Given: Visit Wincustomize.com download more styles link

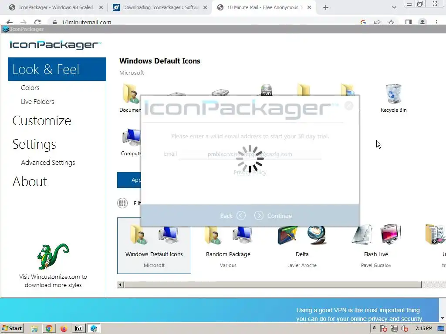Looking at the screenshot, I should [x=53, y=281].
